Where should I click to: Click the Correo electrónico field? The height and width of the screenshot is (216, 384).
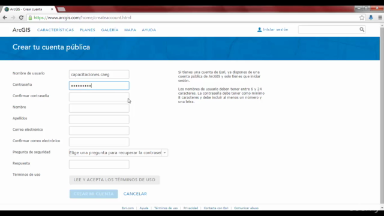[x=99, y=131]
